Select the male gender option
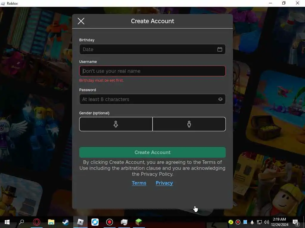 pyautogui.click(x=189, y=124)
